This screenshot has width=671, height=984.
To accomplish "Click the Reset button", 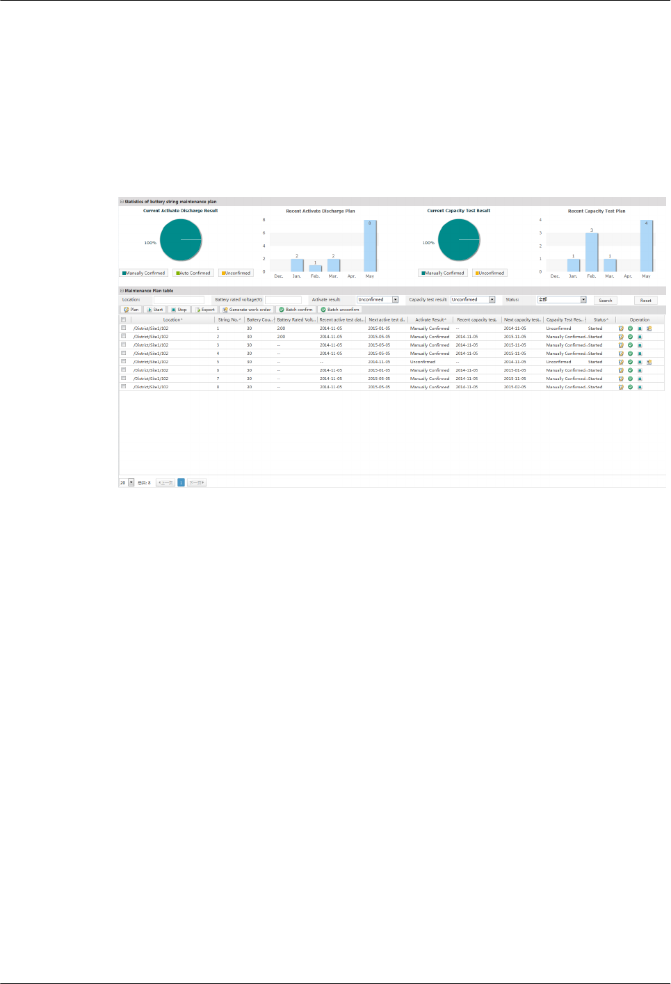I will (646, 301).
